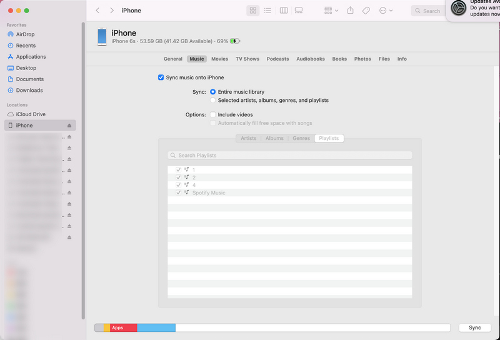The image size is (500, 340).
Task: Click the Edit Tags icon
Action: (x=366, y=11)
